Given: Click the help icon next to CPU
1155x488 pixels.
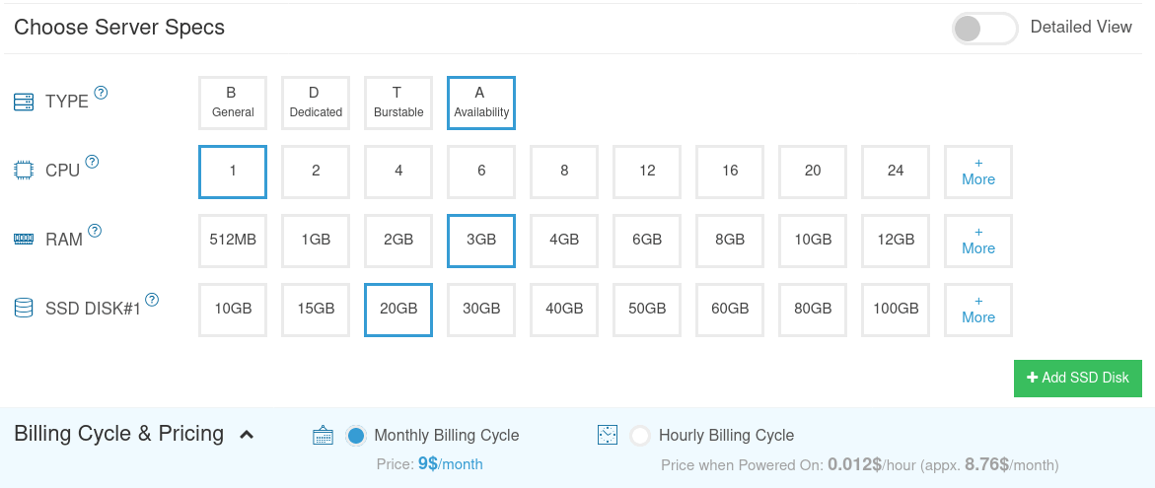Looking at the screenshot, I should 93,162.
